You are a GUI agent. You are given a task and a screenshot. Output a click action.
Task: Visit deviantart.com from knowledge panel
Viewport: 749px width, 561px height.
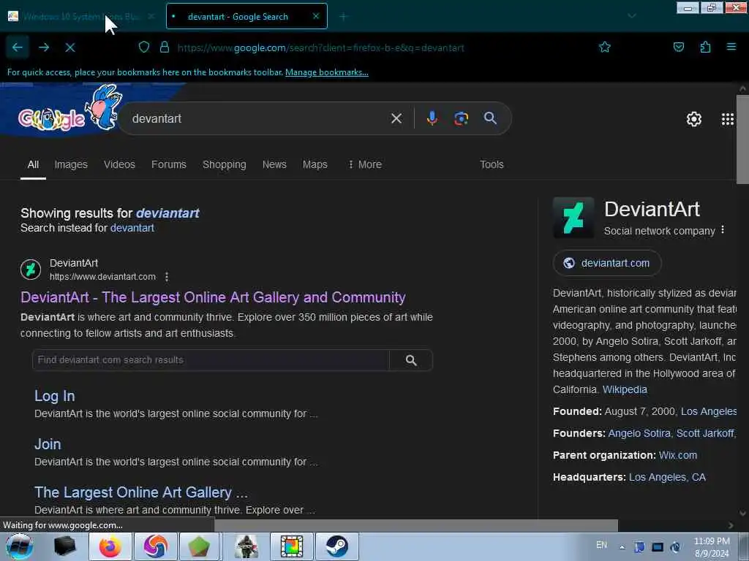tap(607, 263)
